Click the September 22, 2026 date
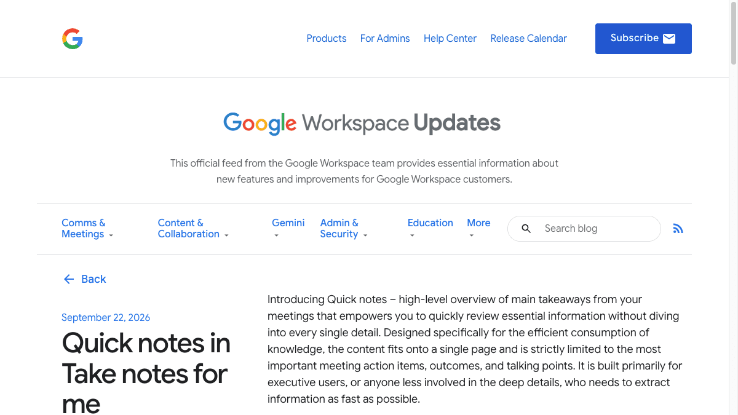 tap(106, 318)
